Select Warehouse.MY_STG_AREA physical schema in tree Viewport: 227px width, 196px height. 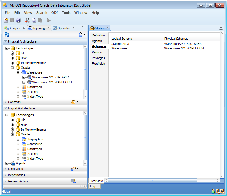coord(51,77)
